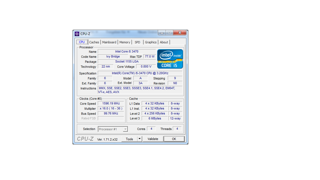Click the L1 Inst. associativity 8-way
This screenshot has width=320, height=180.
click(x=175, y=108)
